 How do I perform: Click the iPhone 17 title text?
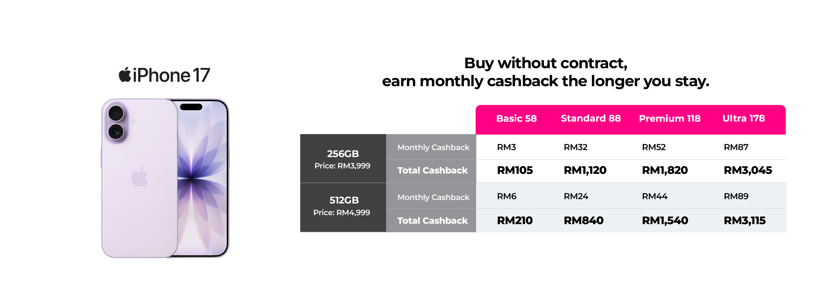coord(171,75)
